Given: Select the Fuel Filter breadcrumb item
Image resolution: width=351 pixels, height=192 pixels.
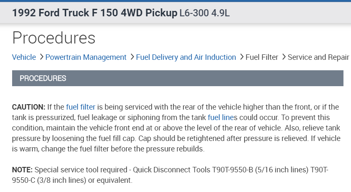Looking at the screenshot, I should (262, 57).
